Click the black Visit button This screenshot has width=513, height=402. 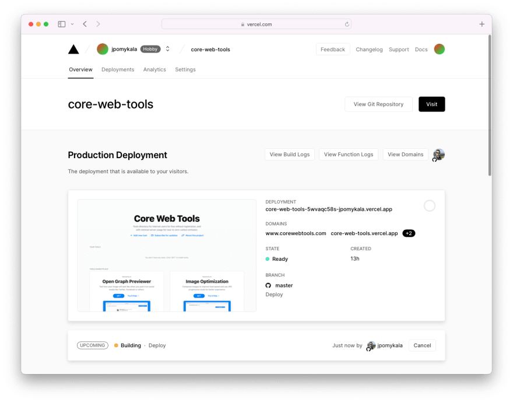[x=431, y=104]
